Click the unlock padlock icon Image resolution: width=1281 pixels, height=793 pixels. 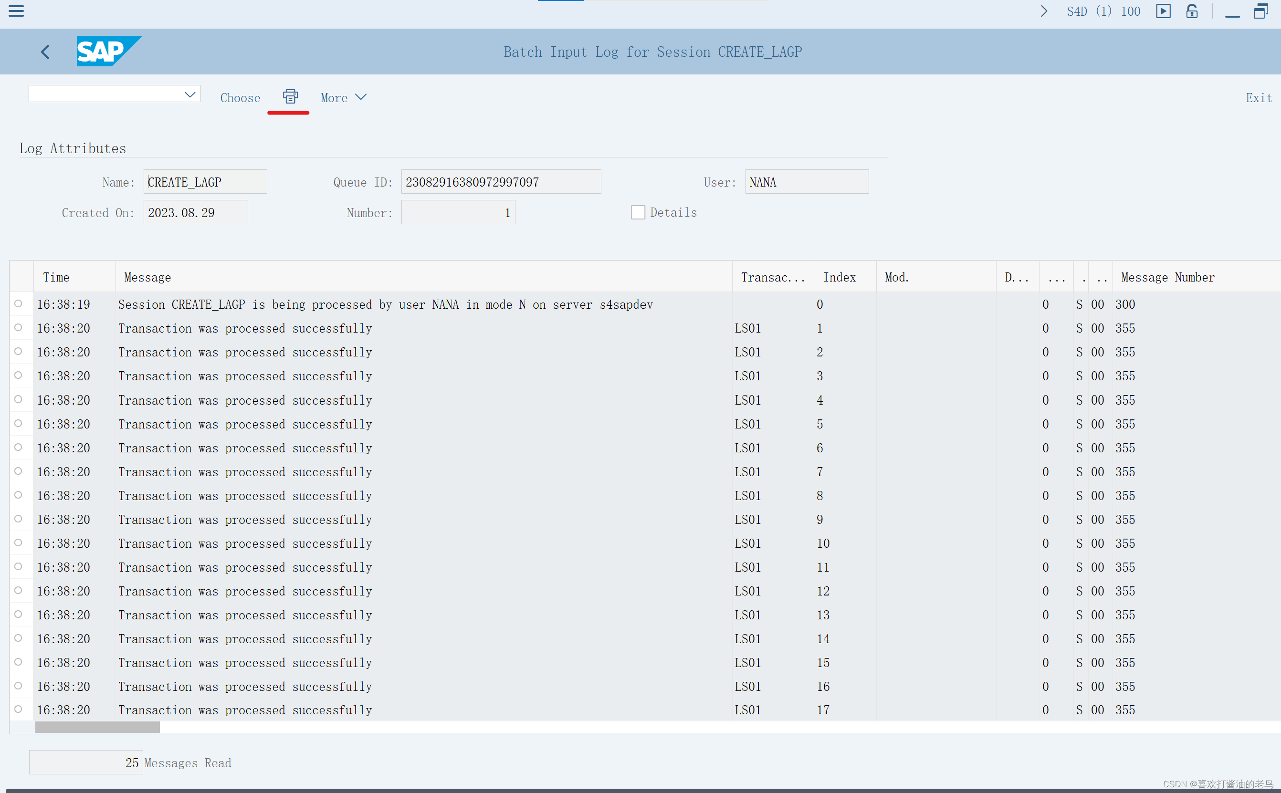(x=1192, y=11)
